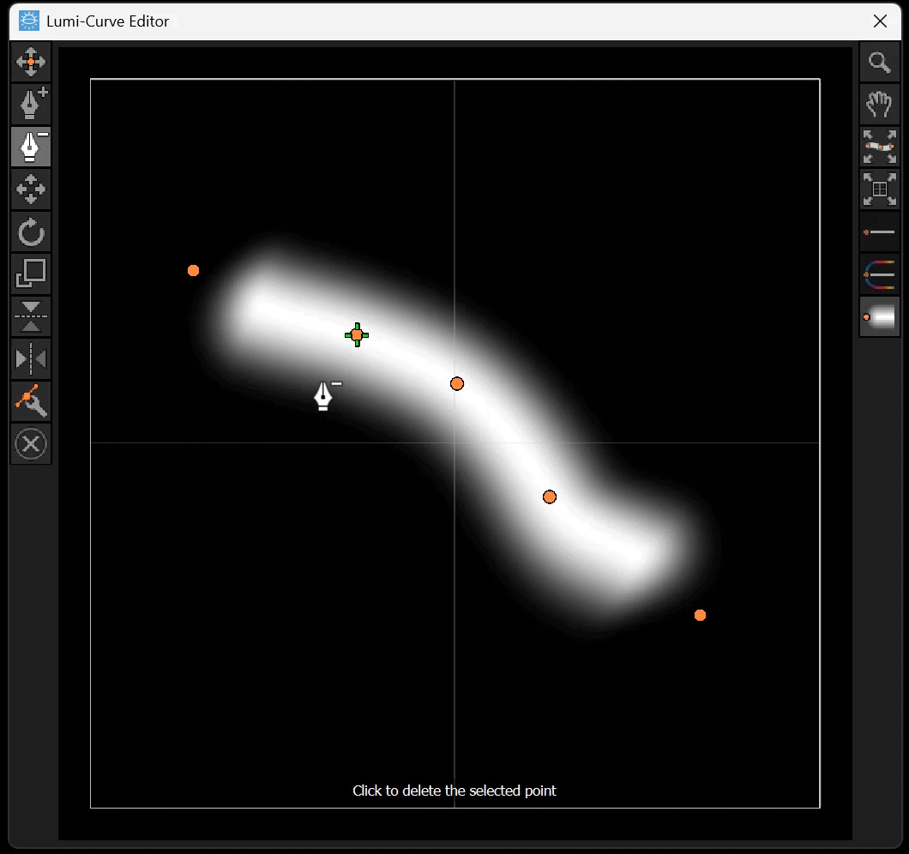Click the upper-left end control point

tap(194, 271)
